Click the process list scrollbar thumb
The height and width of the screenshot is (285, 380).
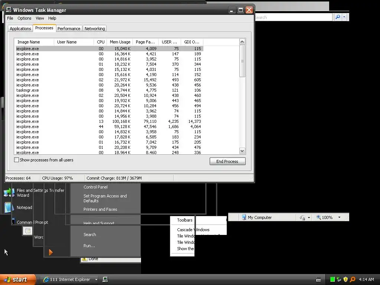(242, 61)
